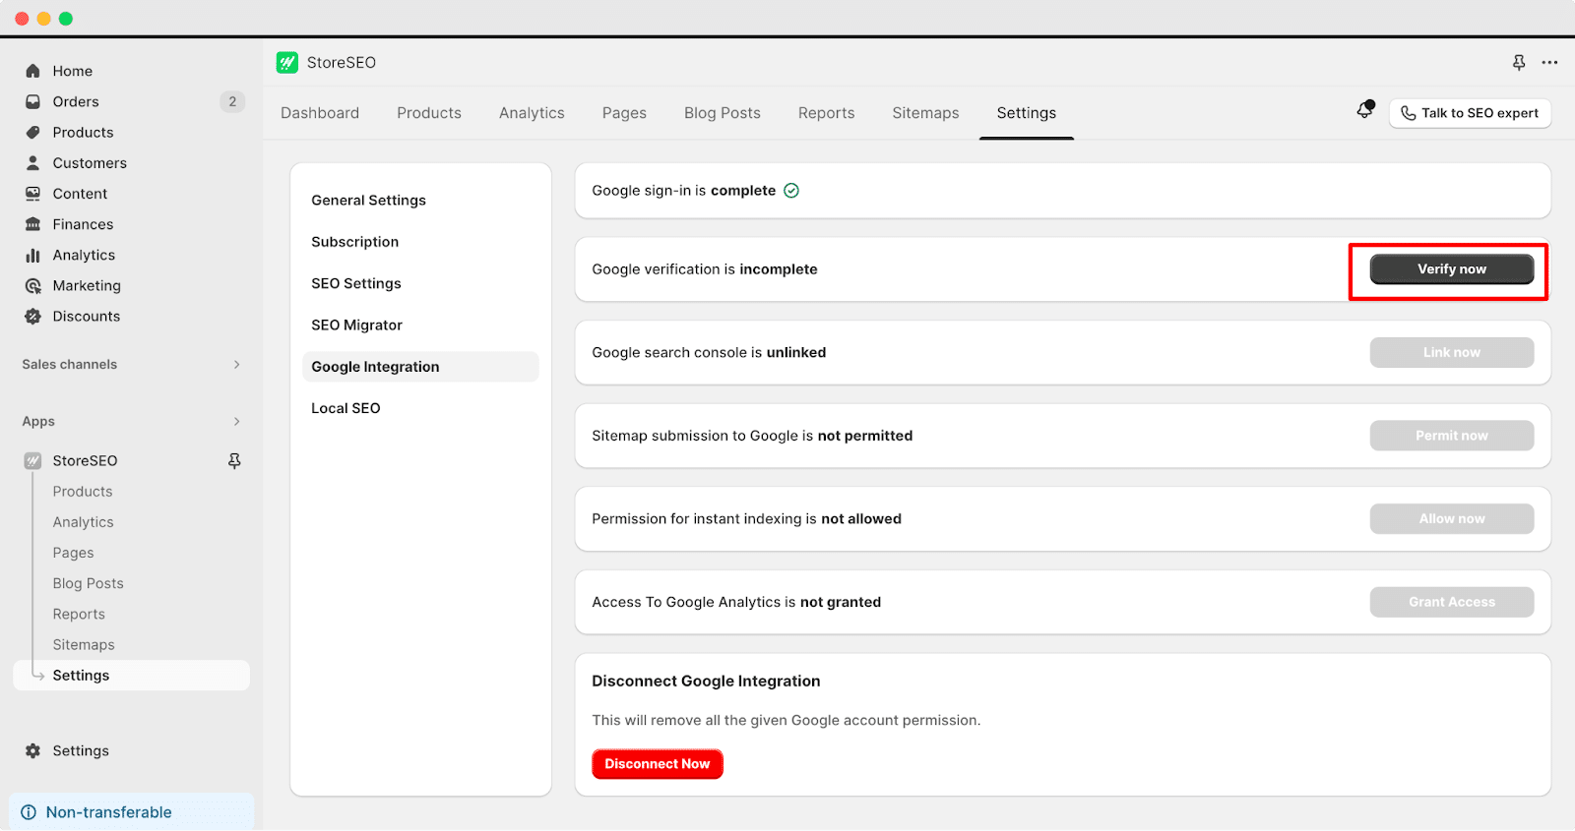Open General Settings in settings menu
The image size is (1575, 831).
[x=420, y=200]
